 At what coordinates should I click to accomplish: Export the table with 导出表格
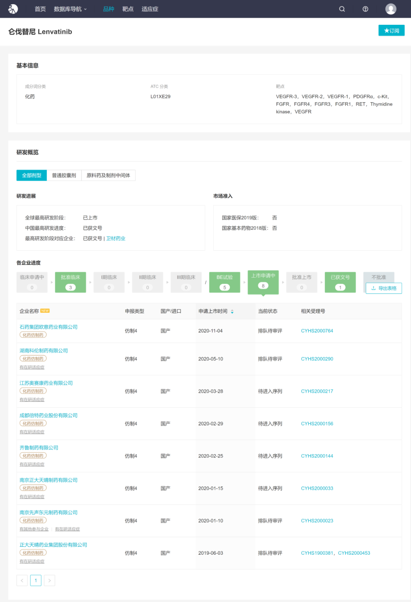(384, 288)
